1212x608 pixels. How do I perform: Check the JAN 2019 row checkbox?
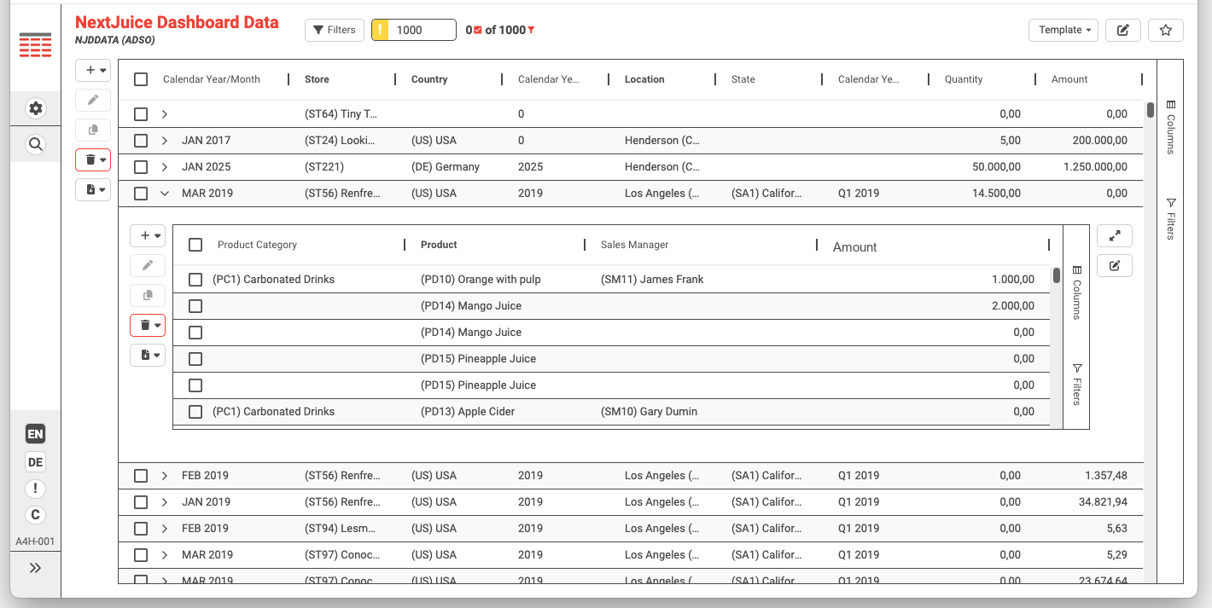click(141, 502)
